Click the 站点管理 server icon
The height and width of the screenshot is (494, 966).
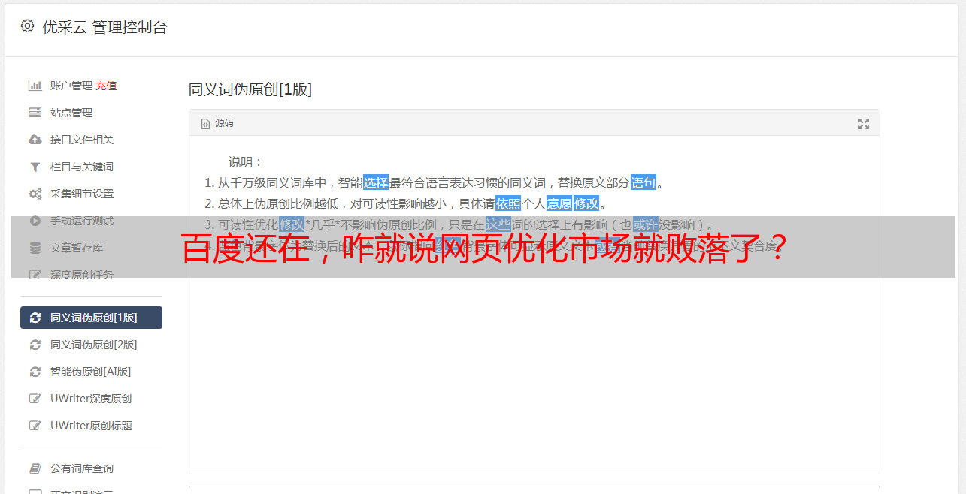35,113
